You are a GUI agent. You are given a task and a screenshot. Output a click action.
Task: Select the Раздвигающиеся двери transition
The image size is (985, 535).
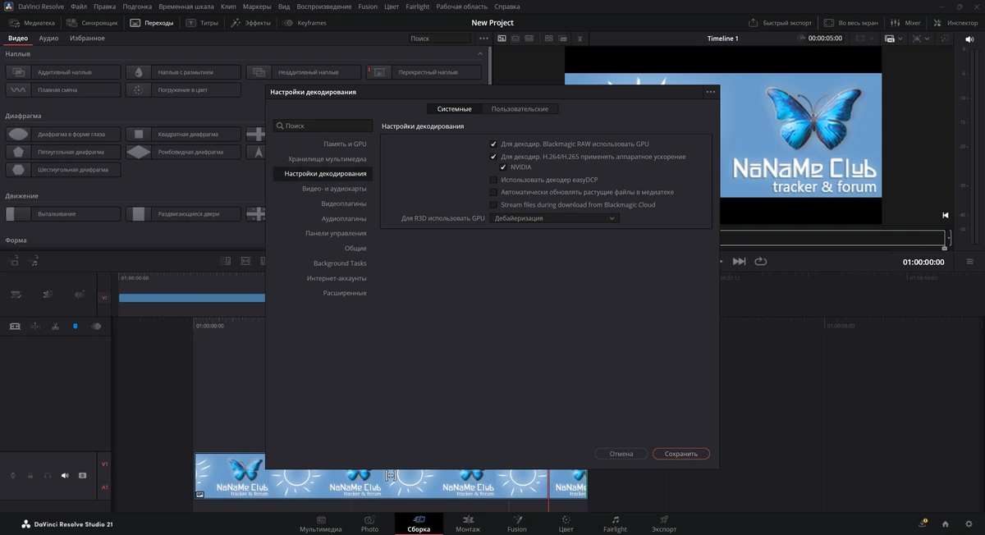[x=183, y=213]
